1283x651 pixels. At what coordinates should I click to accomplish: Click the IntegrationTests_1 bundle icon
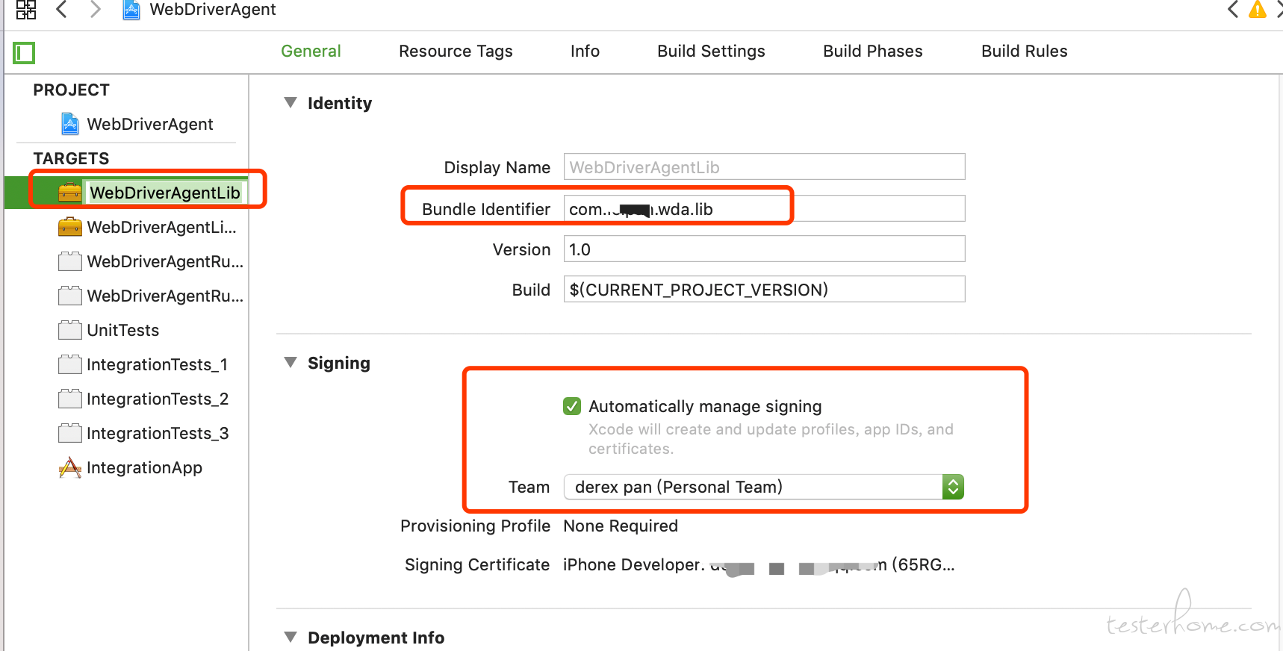(70, 364)
